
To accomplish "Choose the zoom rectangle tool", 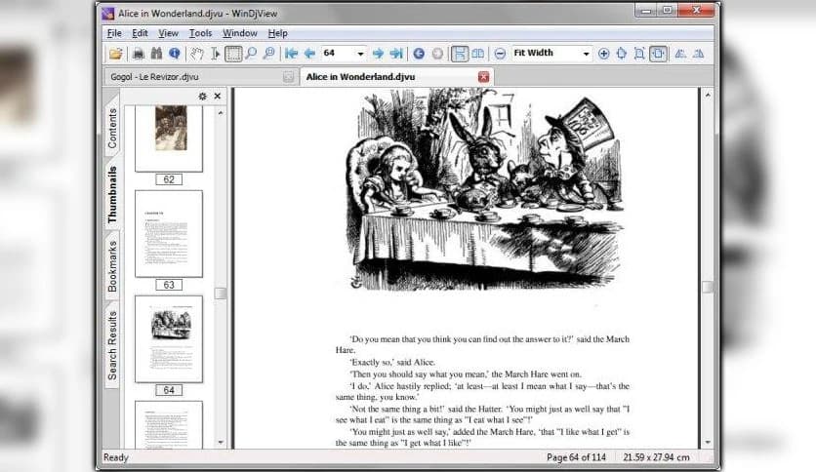I will coord(269,54).
